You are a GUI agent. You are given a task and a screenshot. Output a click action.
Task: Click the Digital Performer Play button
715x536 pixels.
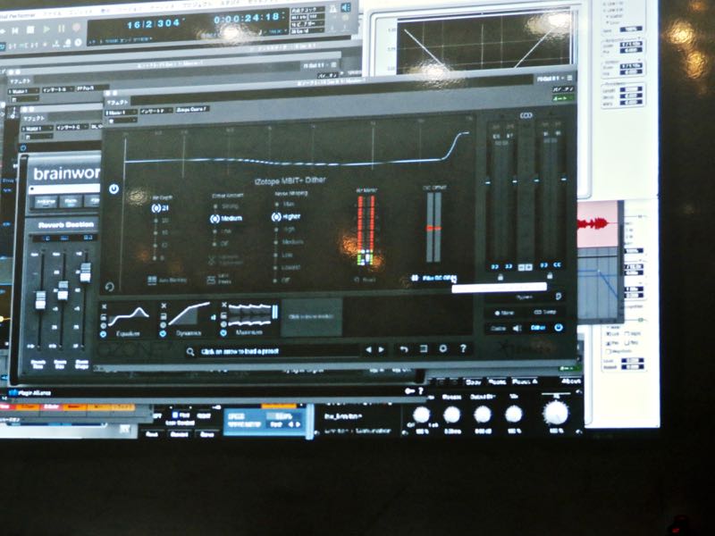(x=46, y=29)
